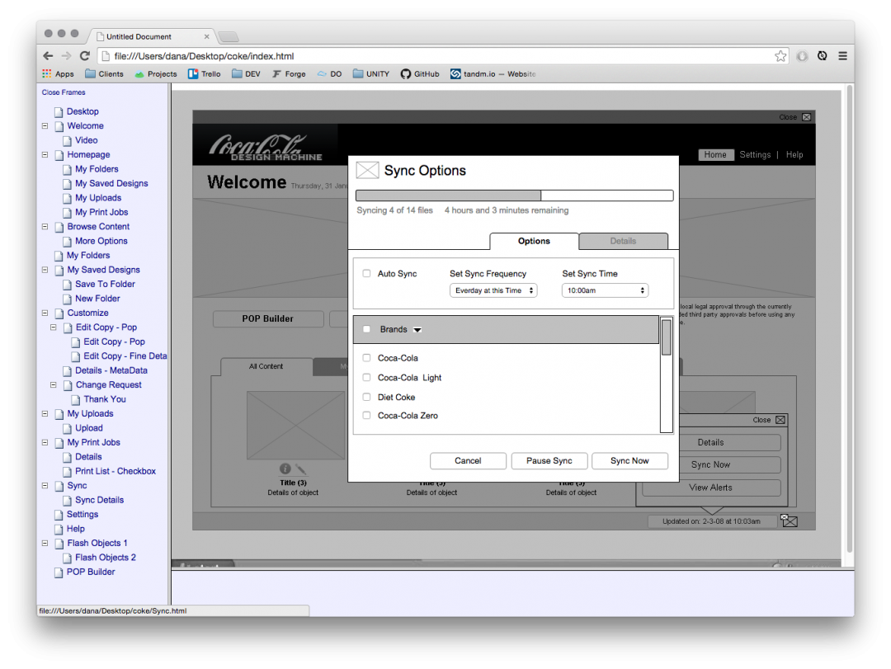
Task: Open the My Saved Designs link under Homepage
Action: [111, 184]
